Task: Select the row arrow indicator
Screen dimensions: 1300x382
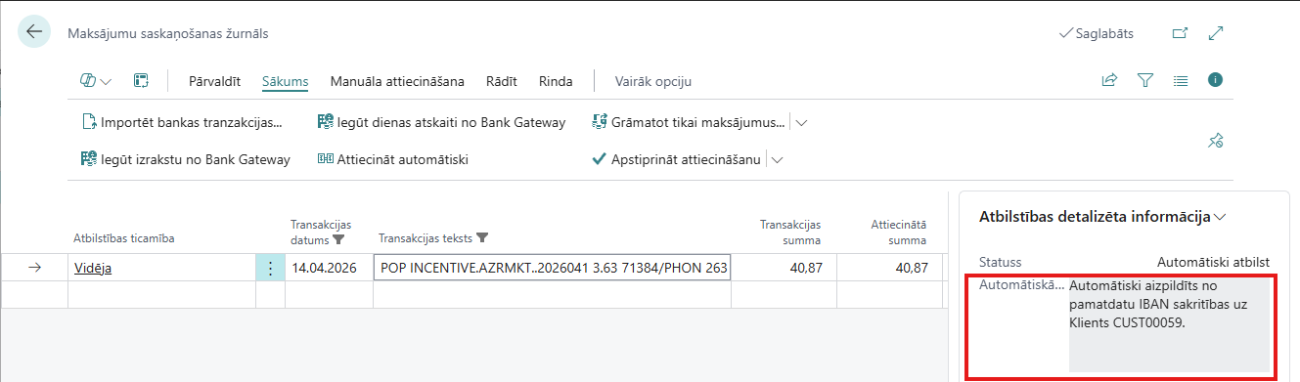Action: coord(35,268)
